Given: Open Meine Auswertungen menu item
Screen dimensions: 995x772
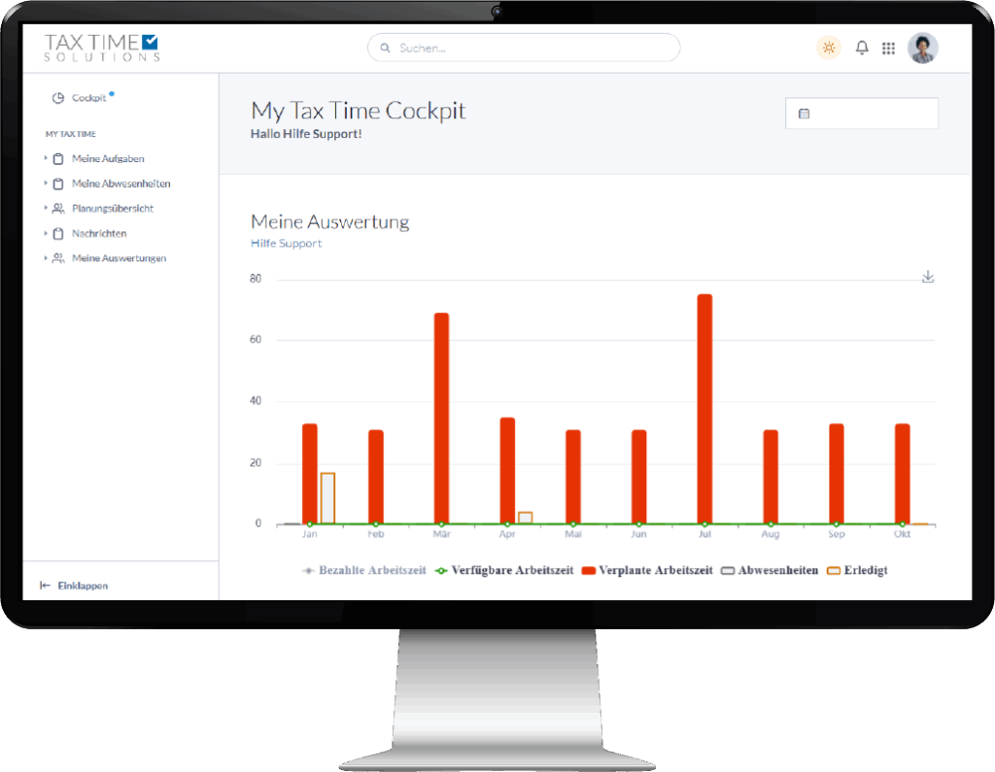Looking at the screenshot, I should (119, 258).
